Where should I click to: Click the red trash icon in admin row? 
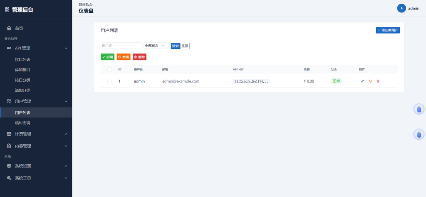tap(378, 81)
